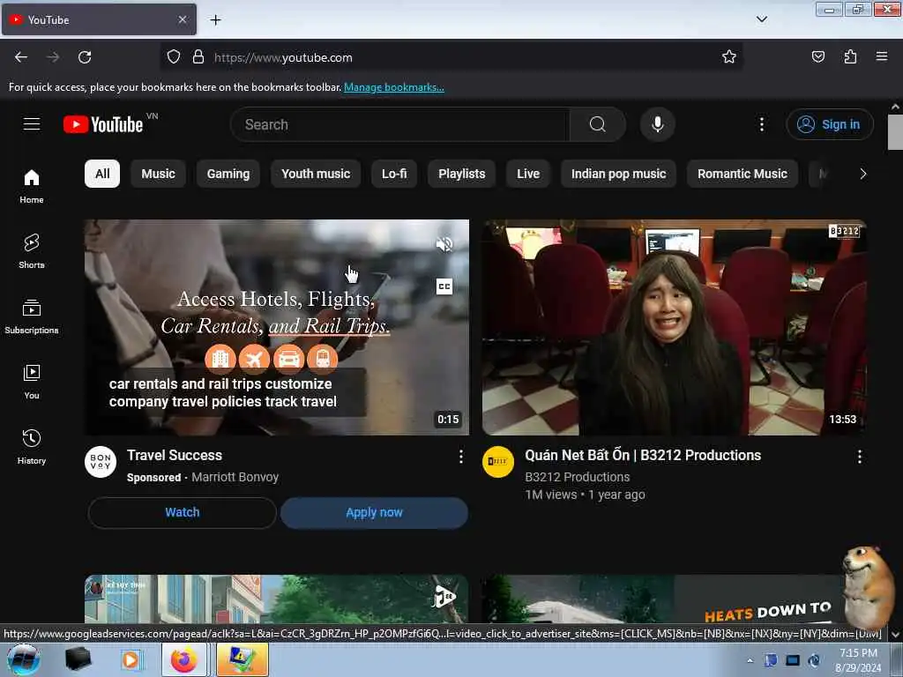Click the Sign in button
Screen dimensions: 903x677
point(829,124)
